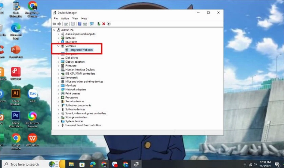This screenshot has height=168, width=284.
Task: Click the red X Uninstall device icon
Action: point(104,24)
